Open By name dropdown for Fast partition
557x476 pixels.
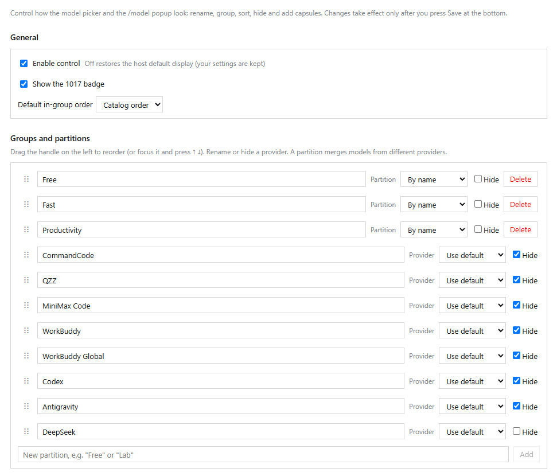(434, 204)
